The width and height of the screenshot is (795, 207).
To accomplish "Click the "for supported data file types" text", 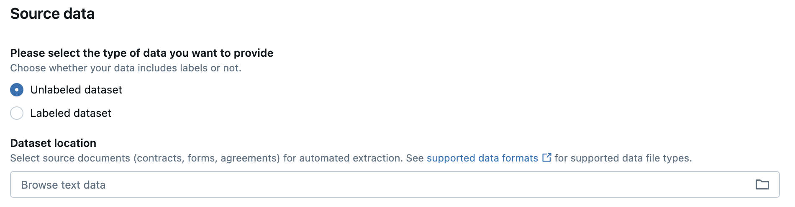I will click(x=623, y=158).
